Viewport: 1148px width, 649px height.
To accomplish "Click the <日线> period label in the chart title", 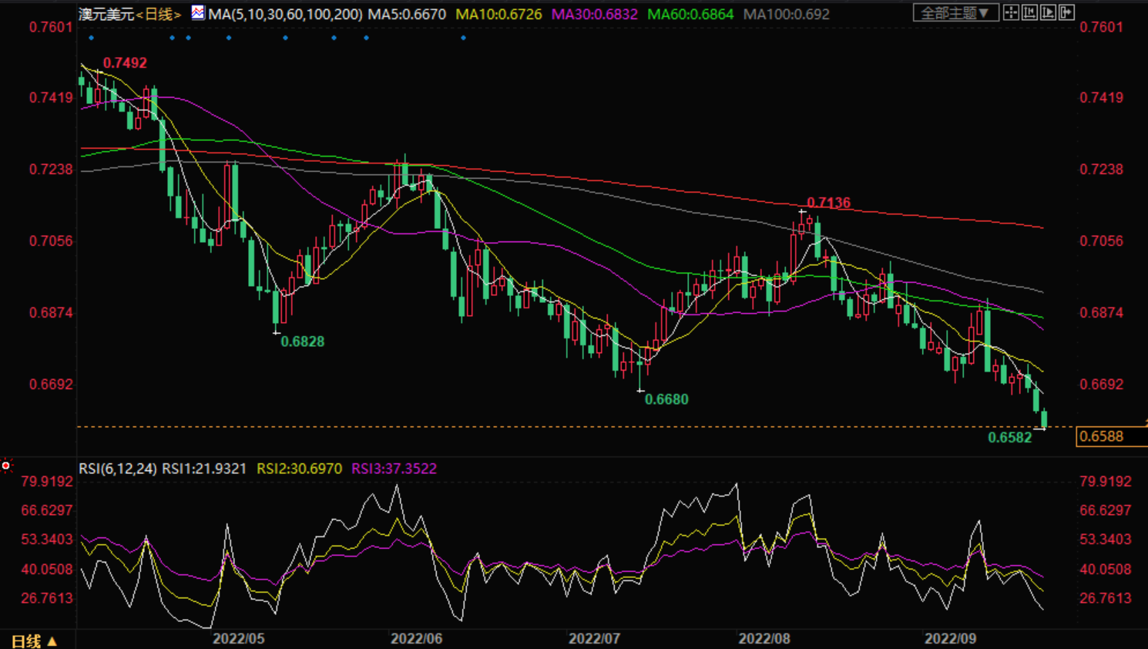I will (158, 14).
